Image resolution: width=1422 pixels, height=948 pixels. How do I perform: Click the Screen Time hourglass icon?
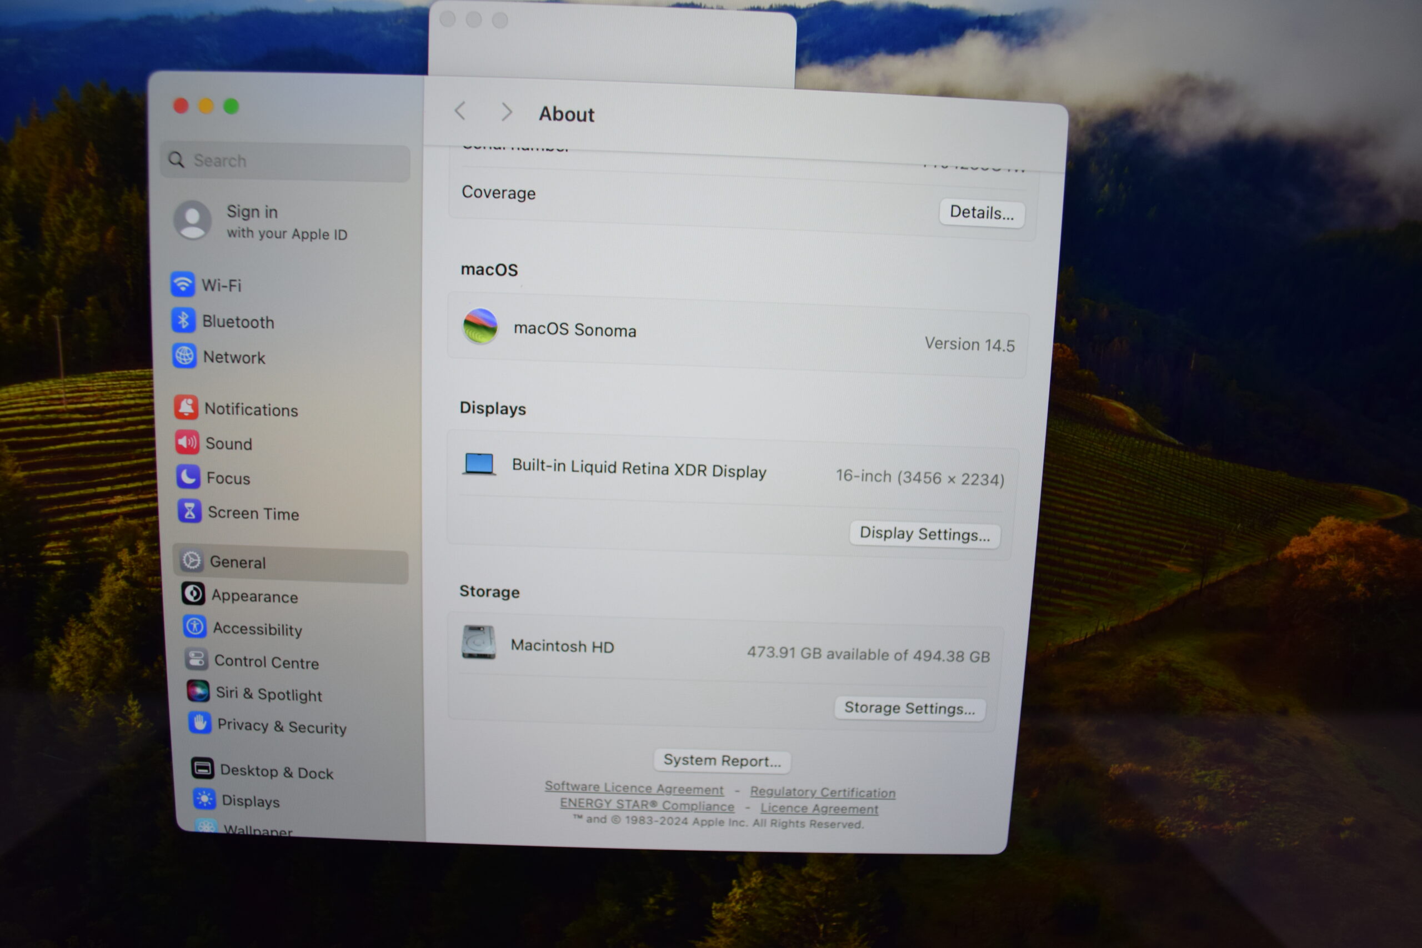(x=190, y=511)
